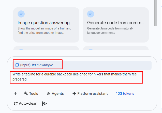Click the Generate code card's document icon

tap(91, 14)
